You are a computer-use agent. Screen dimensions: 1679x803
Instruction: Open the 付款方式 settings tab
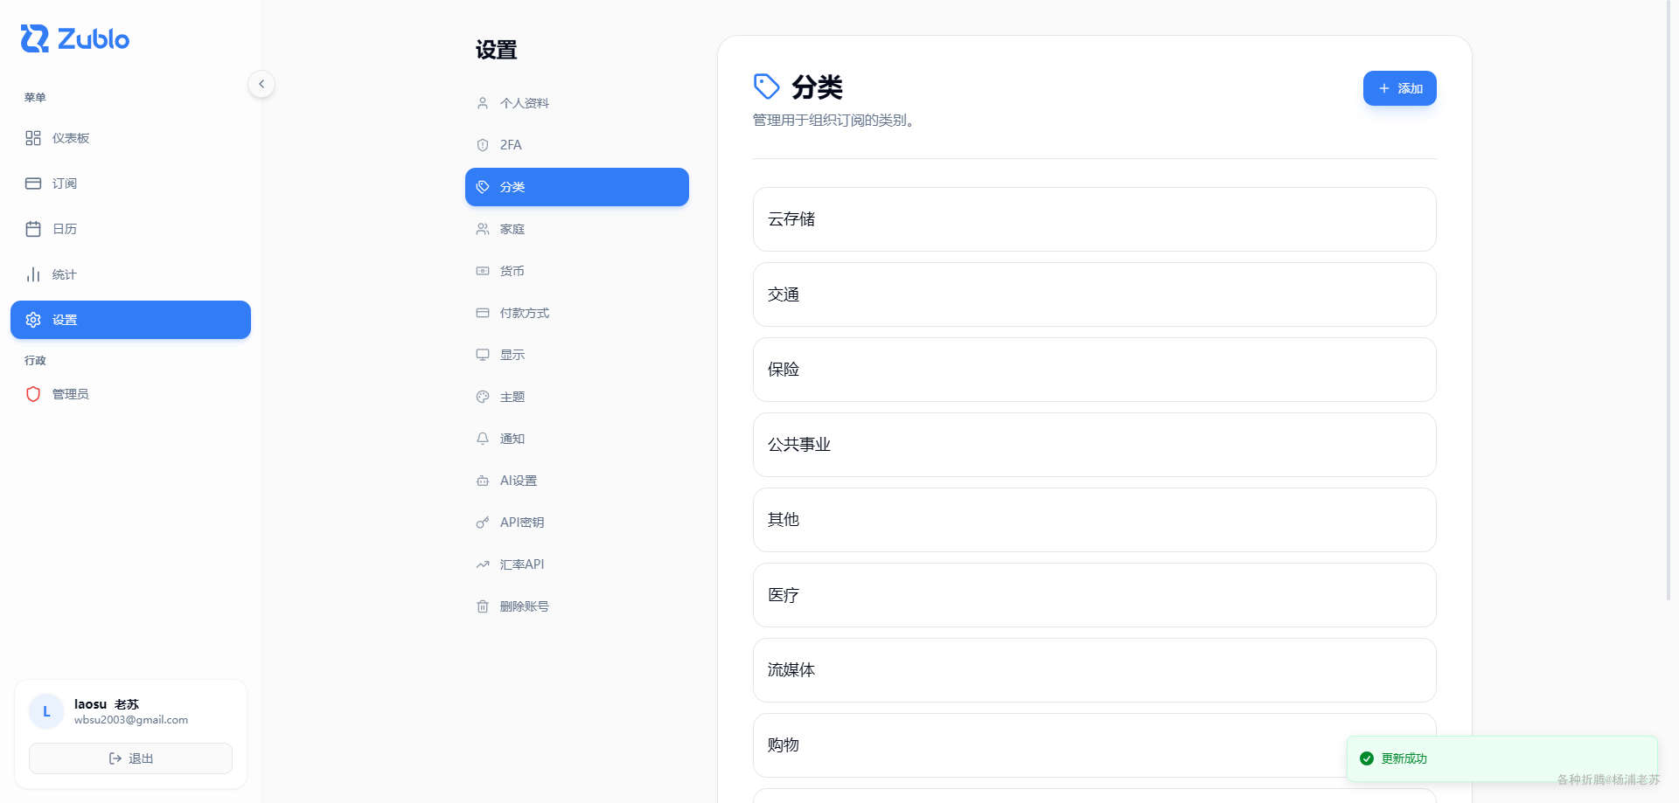tap(577, 313)
